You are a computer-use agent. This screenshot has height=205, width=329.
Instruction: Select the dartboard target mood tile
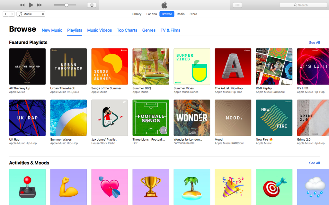pyautogui.click(x=274, y=187)
